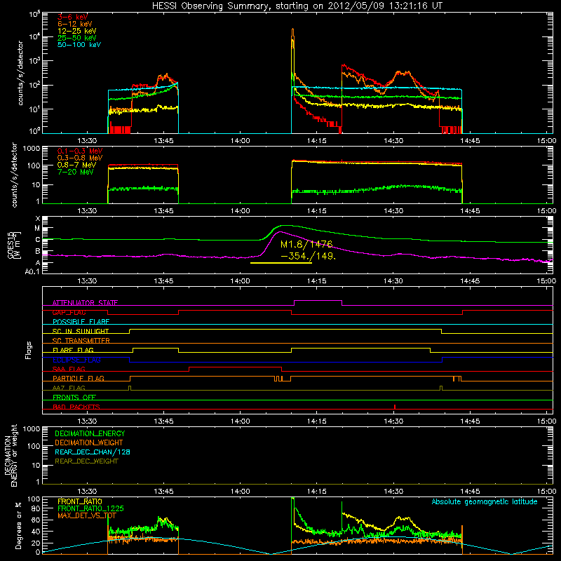The width and height of the screenshot is (561, 561).
Task: Select the SAA_FLAG label
Action: point(69,369)
